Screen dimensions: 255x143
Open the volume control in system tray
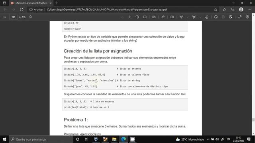point(217,139)
